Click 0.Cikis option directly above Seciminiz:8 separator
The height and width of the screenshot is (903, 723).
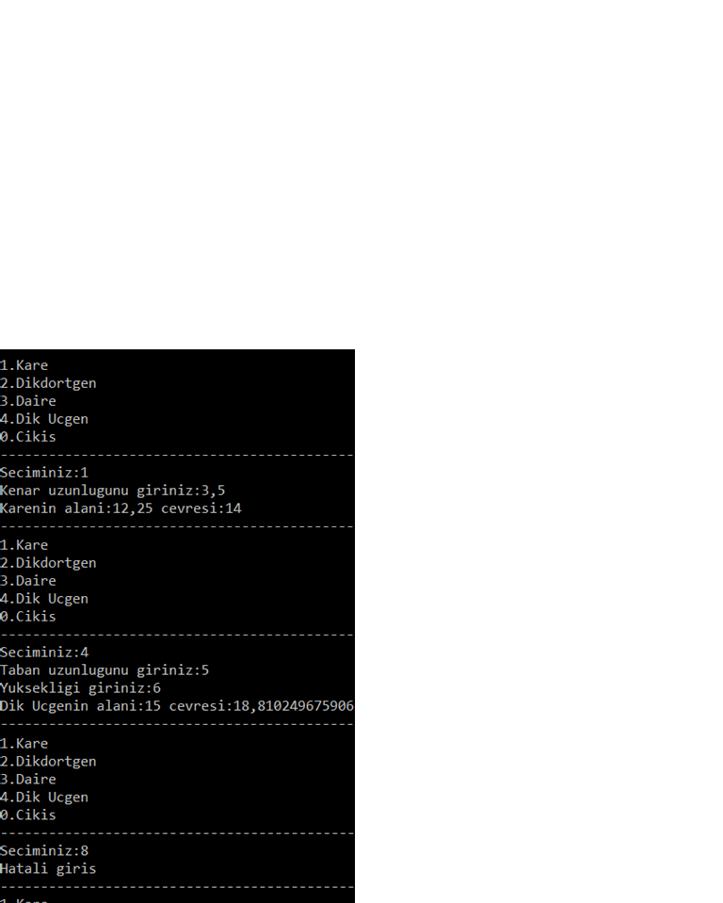(28, 815)
